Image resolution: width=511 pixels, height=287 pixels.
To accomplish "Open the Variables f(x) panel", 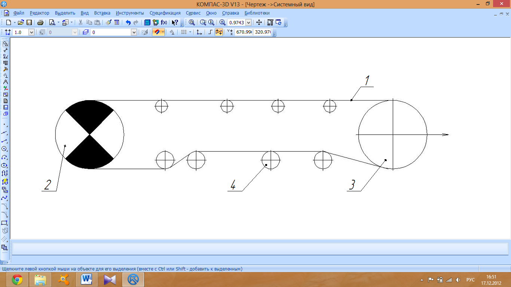I will (x=164, y=22).
